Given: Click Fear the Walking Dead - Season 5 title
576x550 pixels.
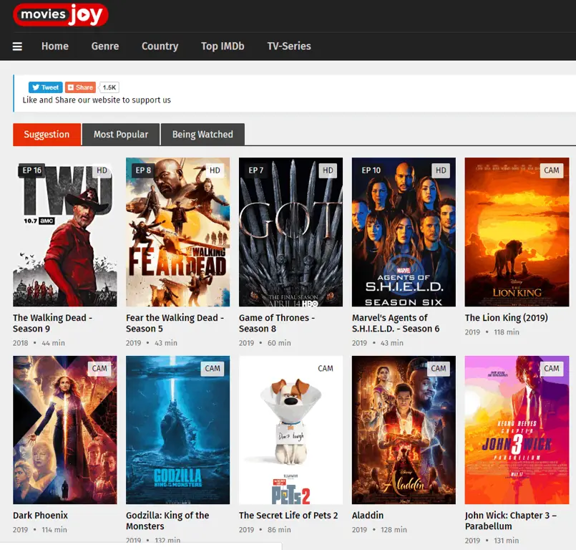Looking at the screenshot, I should (175, 323).
